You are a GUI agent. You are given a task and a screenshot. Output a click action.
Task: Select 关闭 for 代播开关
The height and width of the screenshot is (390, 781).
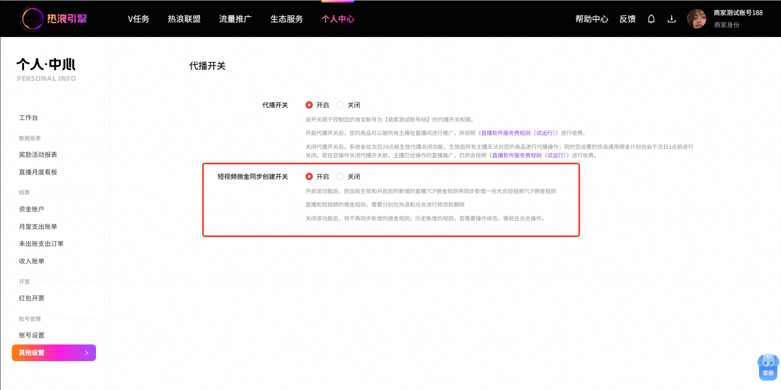pos(340,105)
